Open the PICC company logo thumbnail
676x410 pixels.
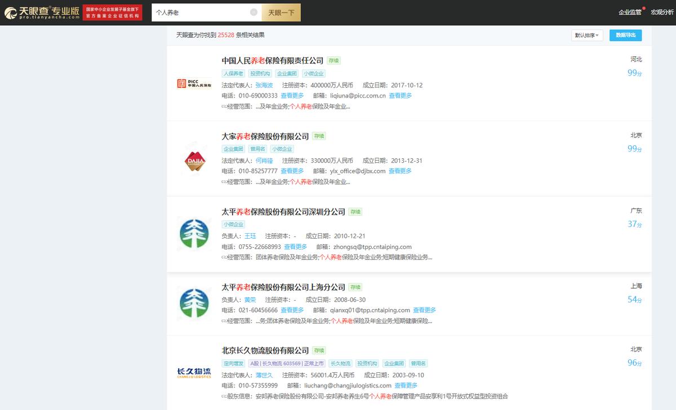coord(194,84)
